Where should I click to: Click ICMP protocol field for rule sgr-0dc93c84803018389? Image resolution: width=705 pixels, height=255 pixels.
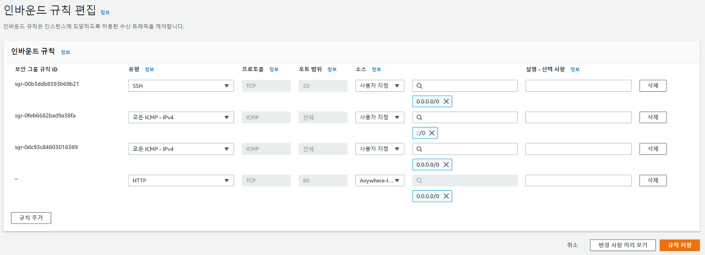click(266, 149)
